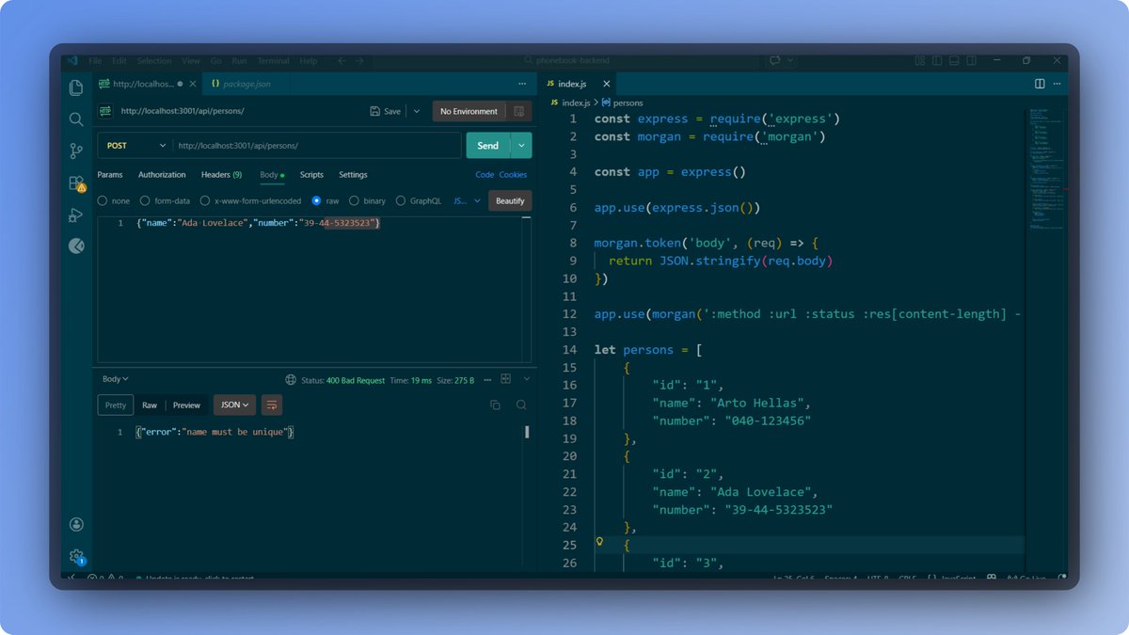Image resolution: width=1129 pixels, height=635 pixels.
Task: Open the POST method dropdown
Action: point(135,146)
